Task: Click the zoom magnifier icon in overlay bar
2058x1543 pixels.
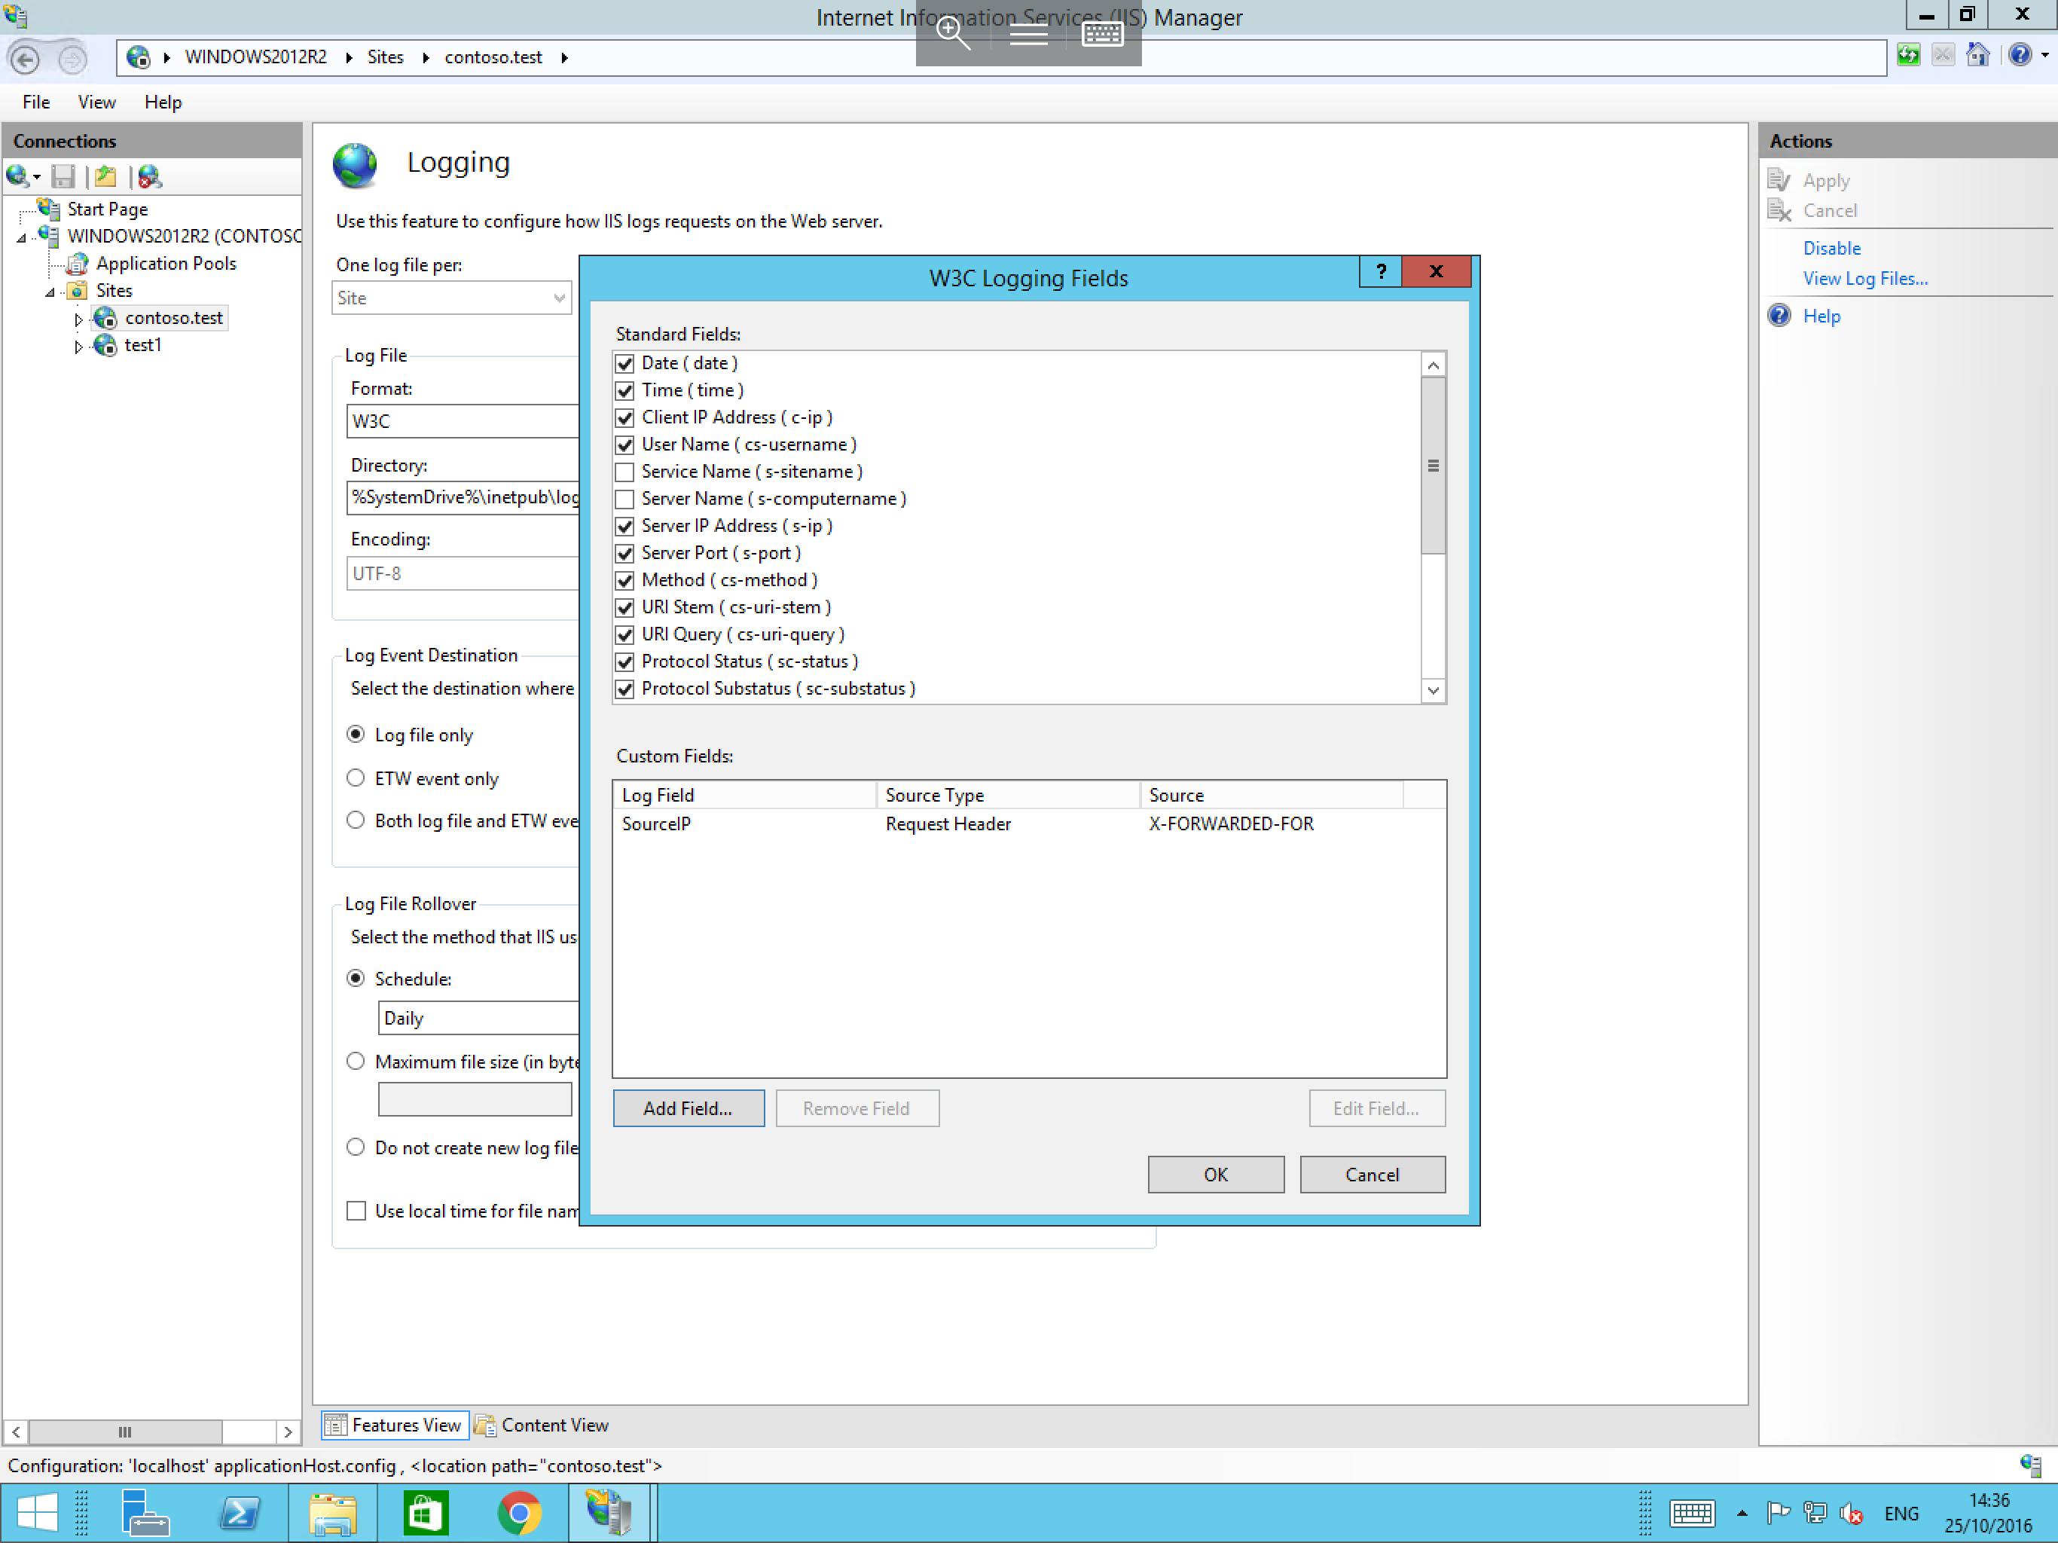Action: point(953,35)
